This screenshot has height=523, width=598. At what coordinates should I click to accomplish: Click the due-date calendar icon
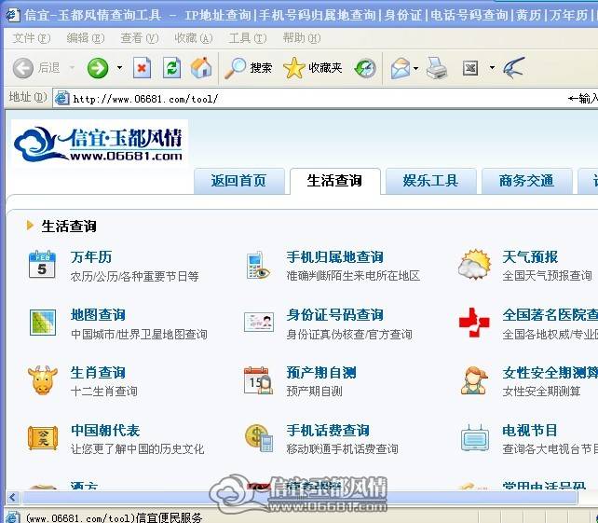pos(258,380)
